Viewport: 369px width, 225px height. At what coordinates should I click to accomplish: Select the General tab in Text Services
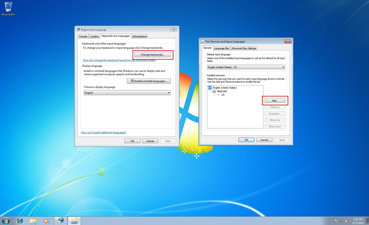click(x=207, y=48)
